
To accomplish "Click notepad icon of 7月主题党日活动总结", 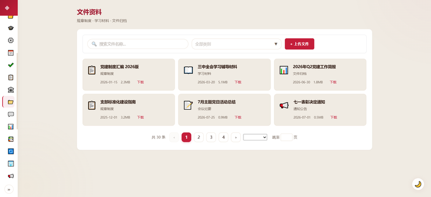I will tap(188, 105).
